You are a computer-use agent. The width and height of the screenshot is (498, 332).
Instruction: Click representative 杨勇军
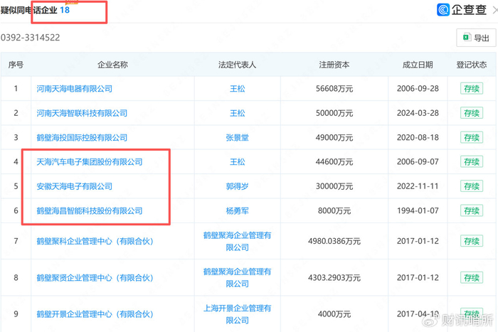(237, 210)
